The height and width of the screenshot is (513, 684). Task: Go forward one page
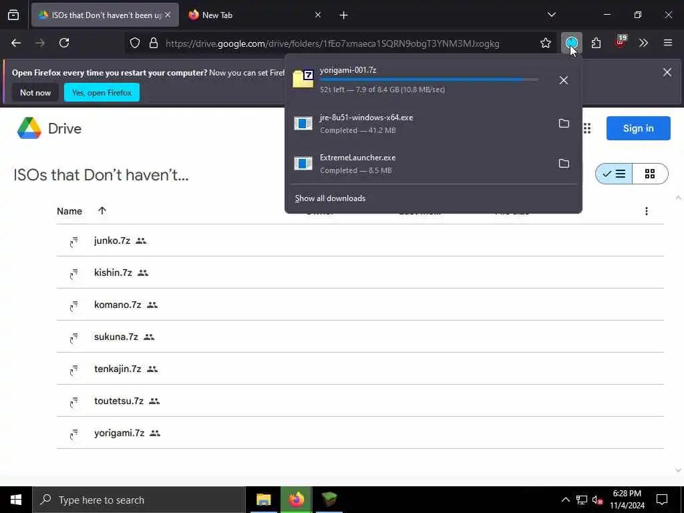click(40, 43)
